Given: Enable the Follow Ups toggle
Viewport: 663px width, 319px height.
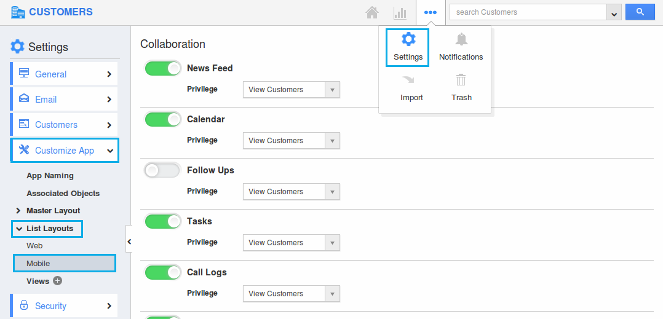Looking at the screenshot, I should tap(163, 170).
